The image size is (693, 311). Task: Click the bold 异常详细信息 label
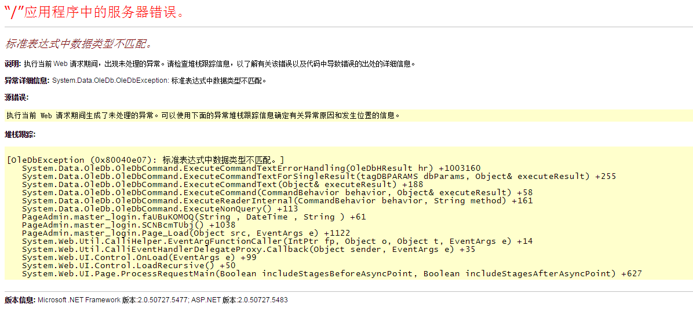coord(27,81)
